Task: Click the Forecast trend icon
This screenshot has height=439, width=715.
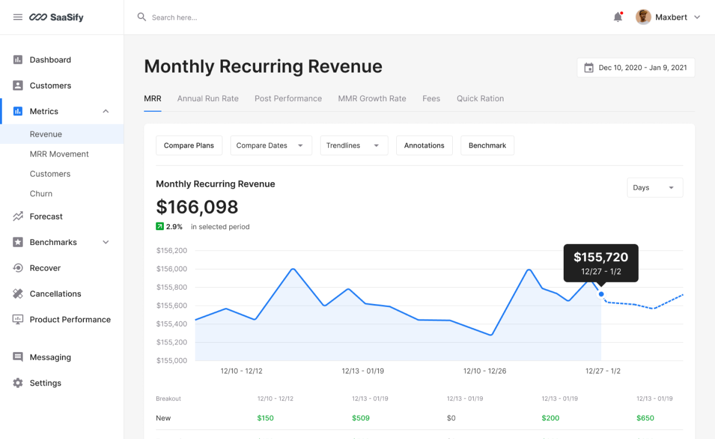Action: [18, 217]
